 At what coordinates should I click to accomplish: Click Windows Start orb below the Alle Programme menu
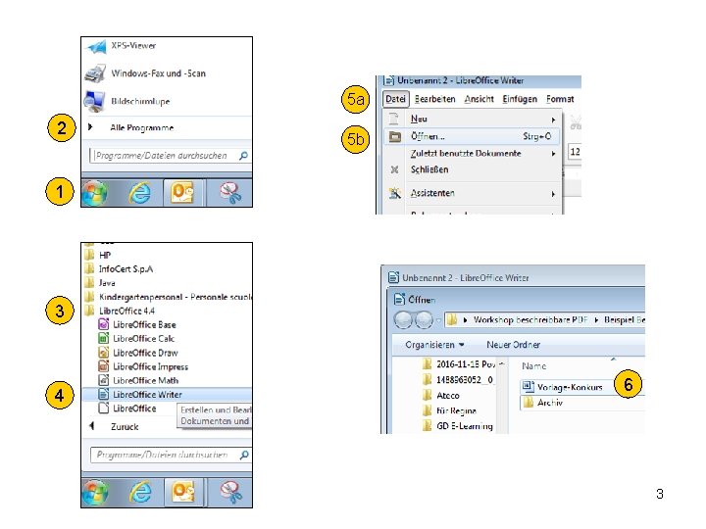click(95, 193)
